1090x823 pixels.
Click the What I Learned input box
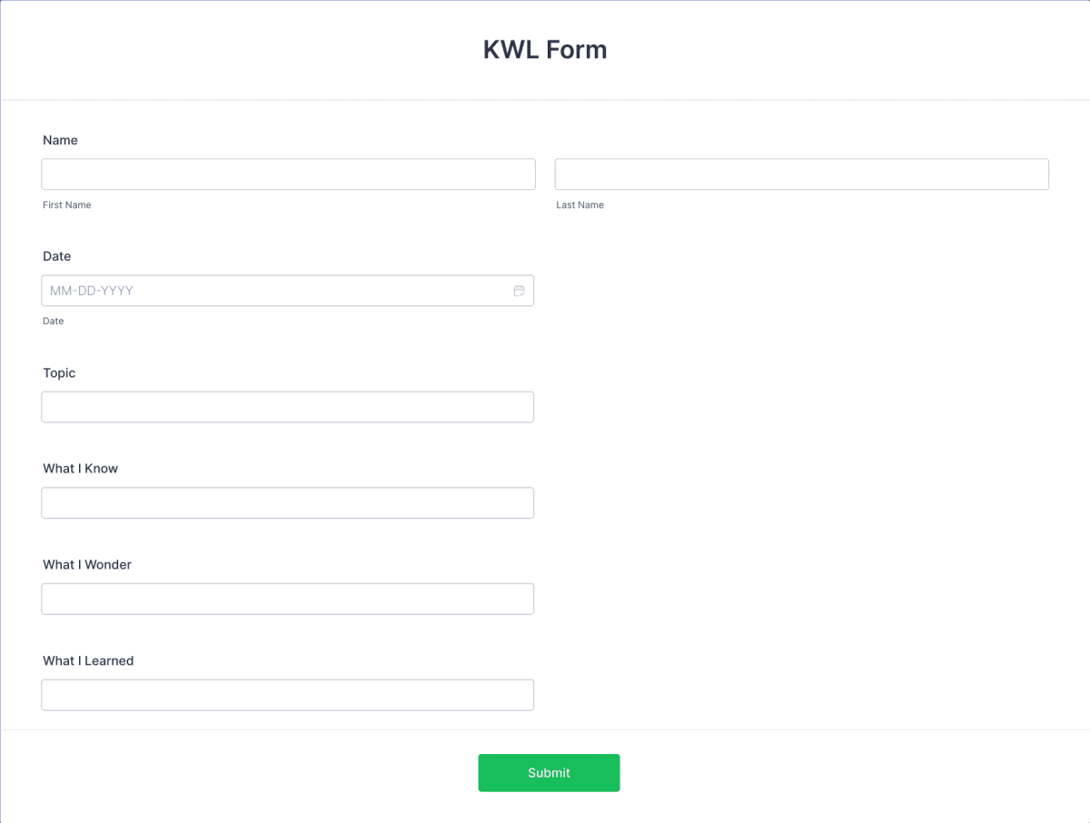[288, 694]
